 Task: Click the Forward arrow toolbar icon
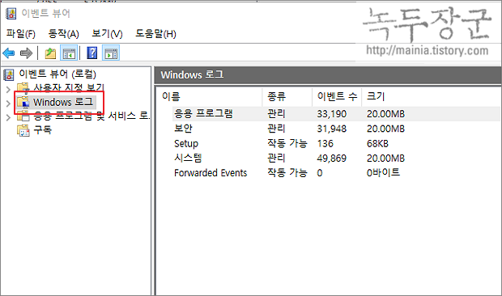click(x=26, y=53)
